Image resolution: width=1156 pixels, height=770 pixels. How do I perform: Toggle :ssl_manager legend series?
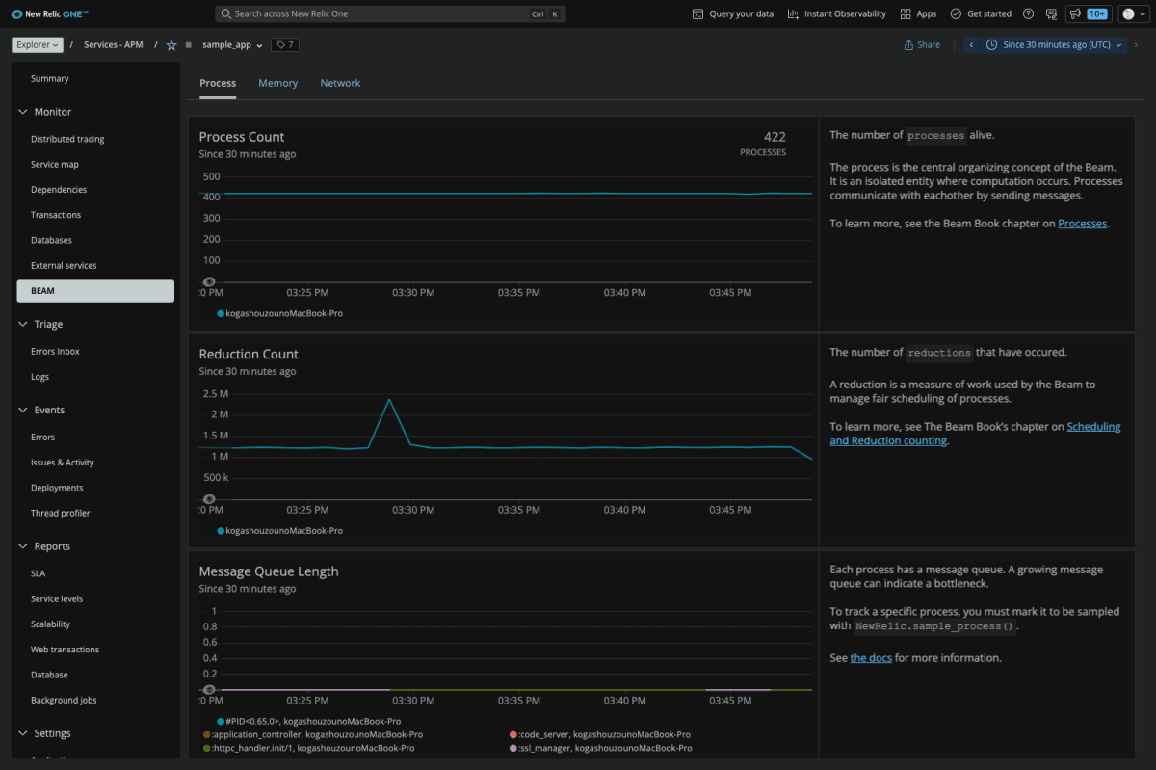[600, 748]
